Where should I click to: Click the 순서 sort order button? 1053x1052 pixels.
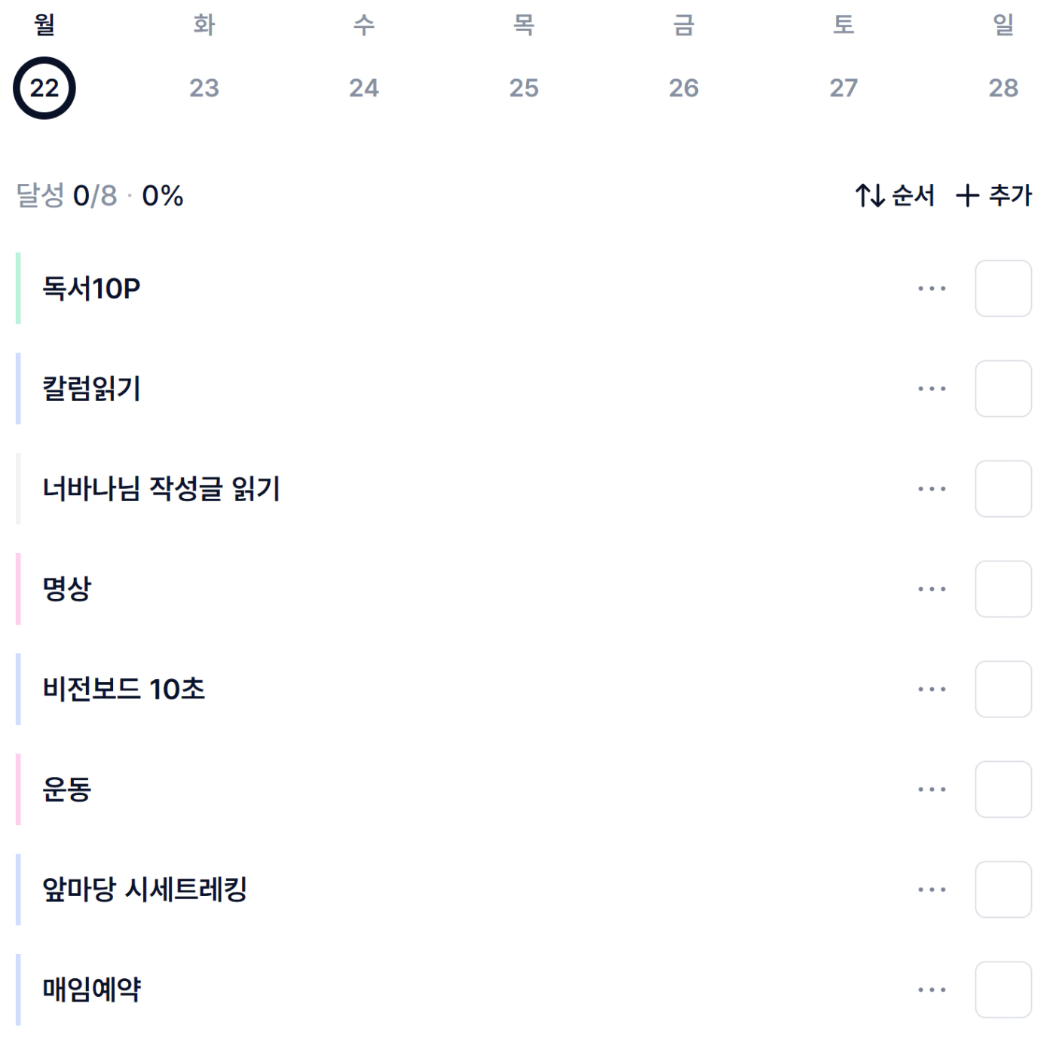click(x=895, y=196)
